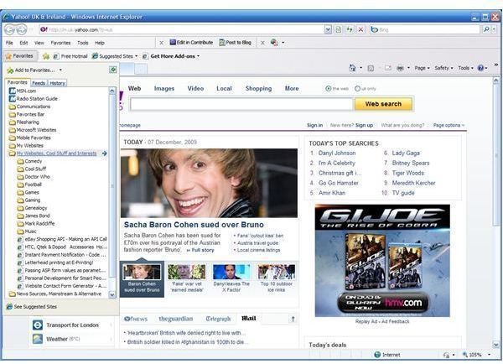Select 'the web' search radio button
This screenshot has width=503, height=364.
click(328, 89)
